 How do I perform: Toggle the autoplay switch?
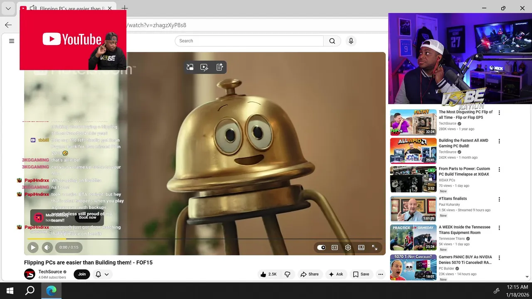pyautogui.click(x=321, y=247)
